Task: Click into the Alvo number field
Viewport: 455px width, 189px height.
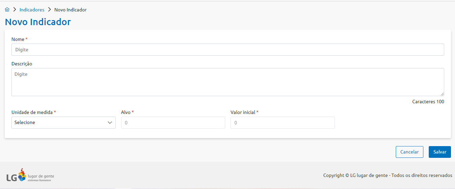Action: (x=173, y=123)
